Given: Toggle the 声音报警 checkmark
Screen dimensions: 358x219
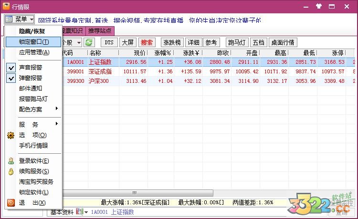Looking at the screenshot, I should click(11, 68).
